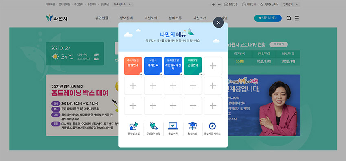
Task: Open the 과천소개 main menu
Action: coord(200,18)
